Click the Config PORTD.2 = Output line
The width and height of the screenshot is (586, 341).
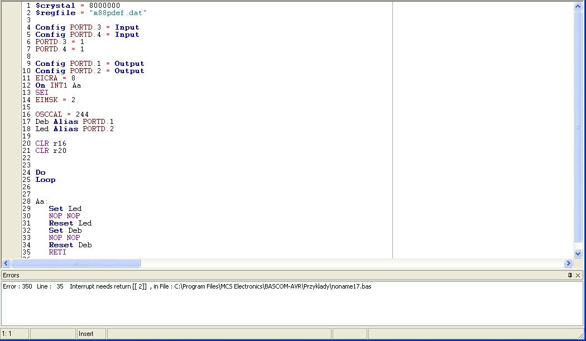tap(90, 71)
